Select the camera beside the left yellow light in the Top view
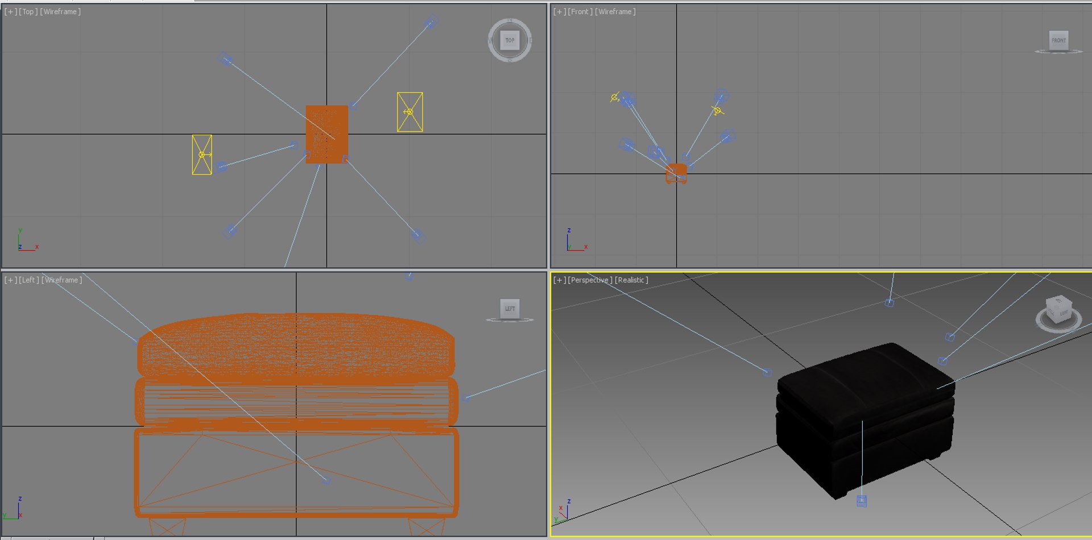This screenshot has height=540, width=1092. (222, 166)
